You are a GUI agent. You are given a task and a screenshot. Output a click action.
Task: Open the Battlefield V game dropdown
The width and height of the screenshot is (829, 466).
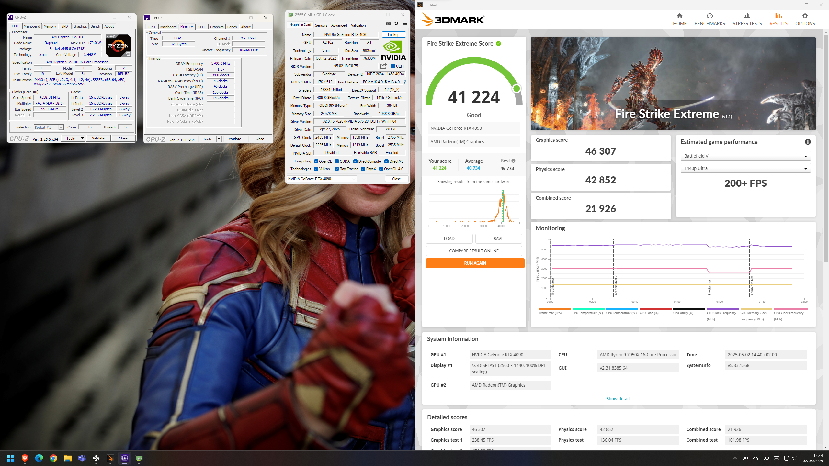click(x=745, y=156)
